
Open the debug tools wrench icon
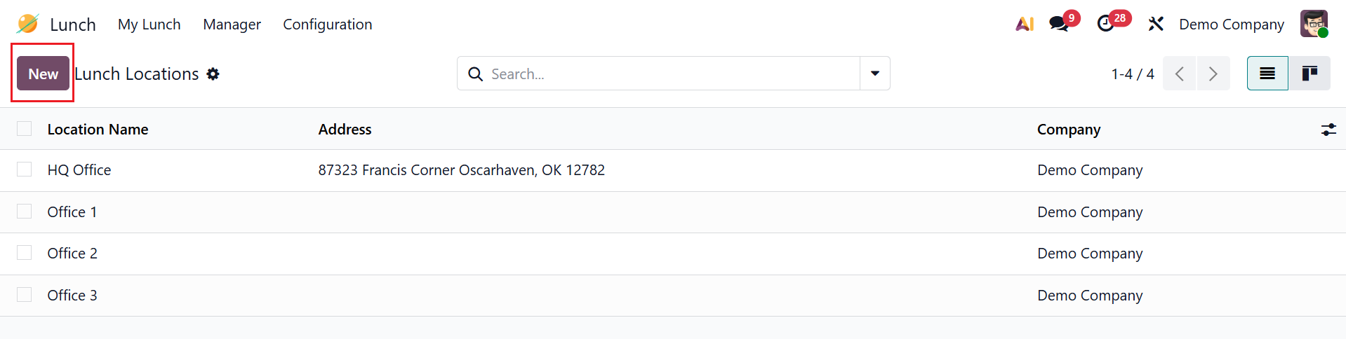point(1155,24)
